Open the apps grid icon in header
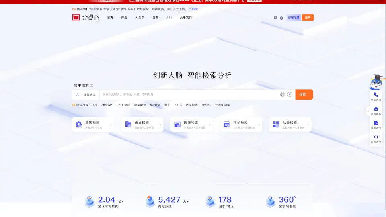The height and width of the screenshot is (217, 386). 275,18
